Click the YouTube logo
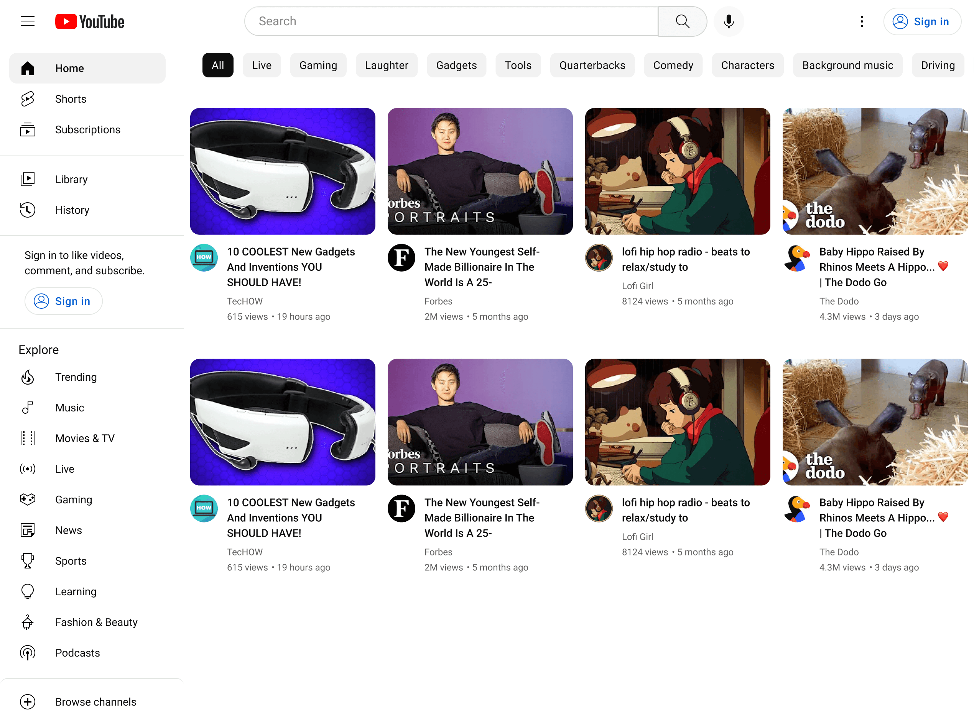Screen dimensions: 974x724 click(x=89, y=21)
